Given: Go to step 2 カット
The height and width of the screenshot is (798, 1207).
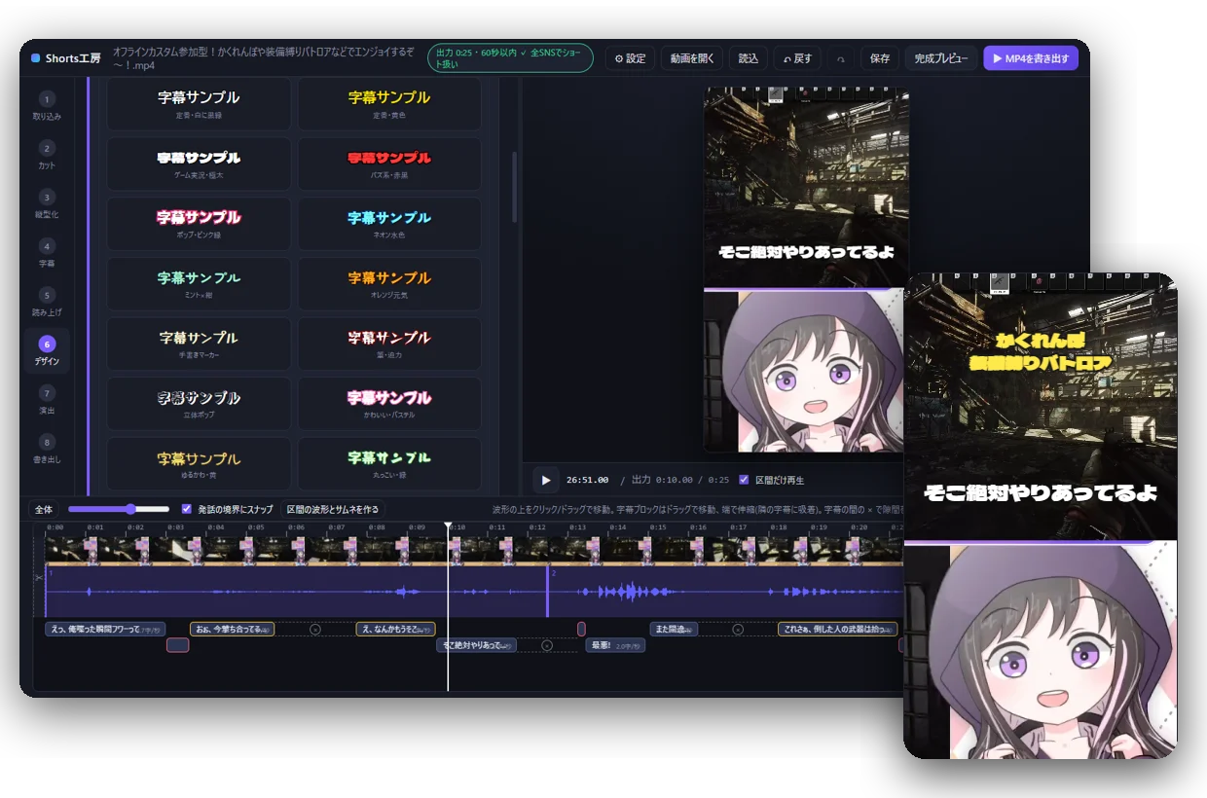Looking at the screenshot, I should click(x=47, y=156).
